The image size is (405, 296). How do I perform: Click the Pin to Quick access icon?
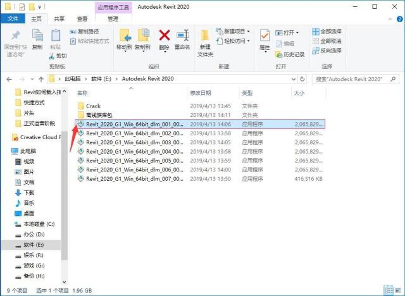coord(16,36)
